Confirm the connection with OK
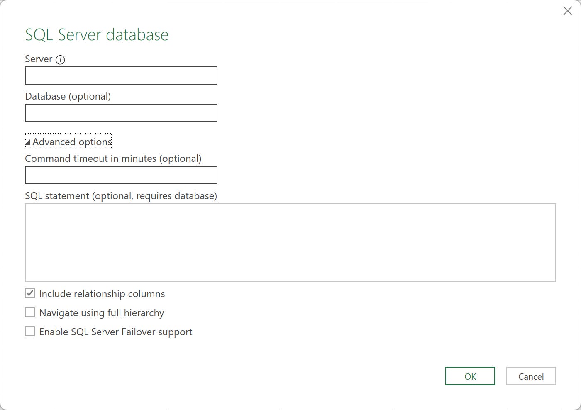The width and height of the screenshot is (581, 410). tap(470, 376)
